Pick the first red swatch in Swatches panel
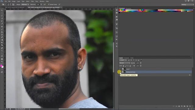This screenshot has height=110, width=195. tap(120, 10)
